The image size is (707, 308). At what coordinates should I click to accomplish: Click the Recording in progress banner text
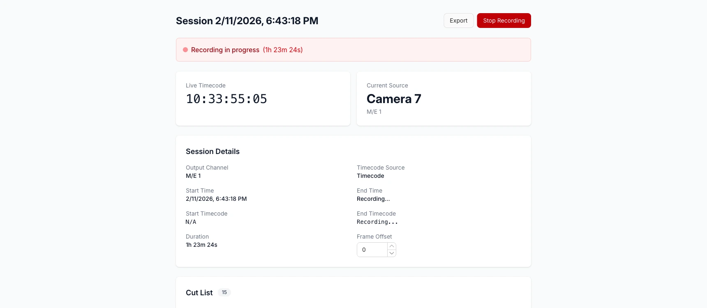(225, 50)
